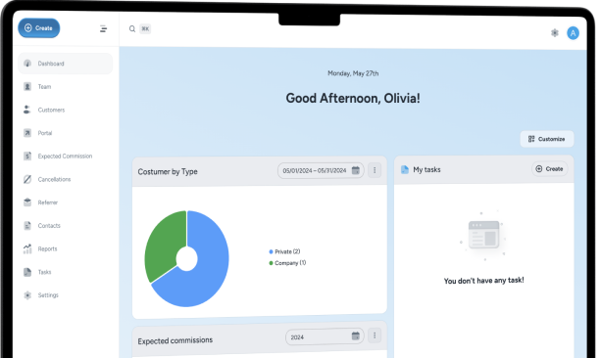Click the blue Create button
The height and width of the screenshot is (358, 600).
(38, 28)
